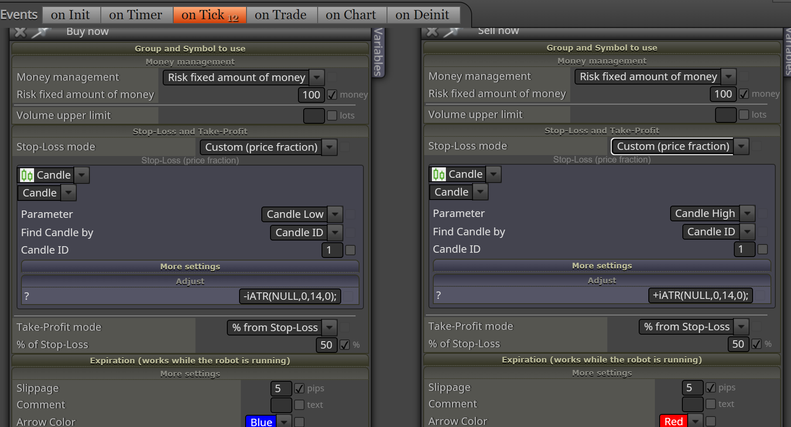This screenshot has height=427, width=791.
Task: Open Sell now Find Candle by dropdown
Action: pyautogui.click(x=719, y=232)
